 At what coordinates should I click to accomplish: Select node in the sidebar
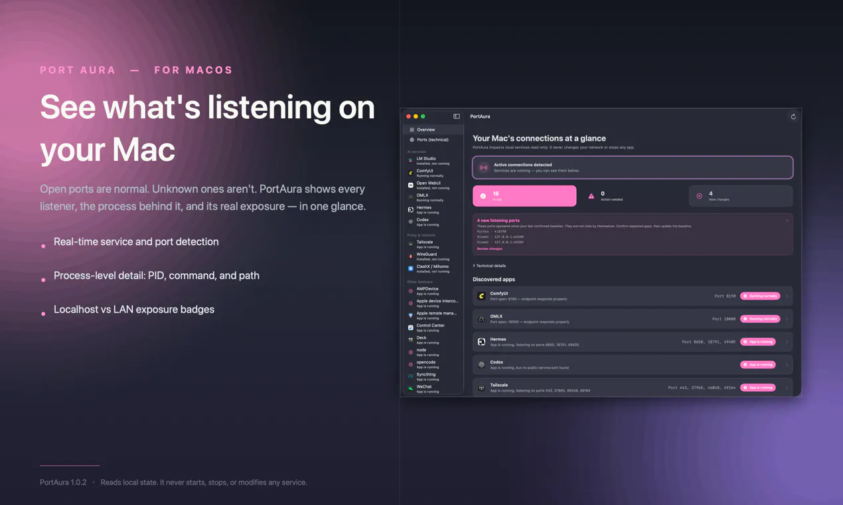point(433,352)
